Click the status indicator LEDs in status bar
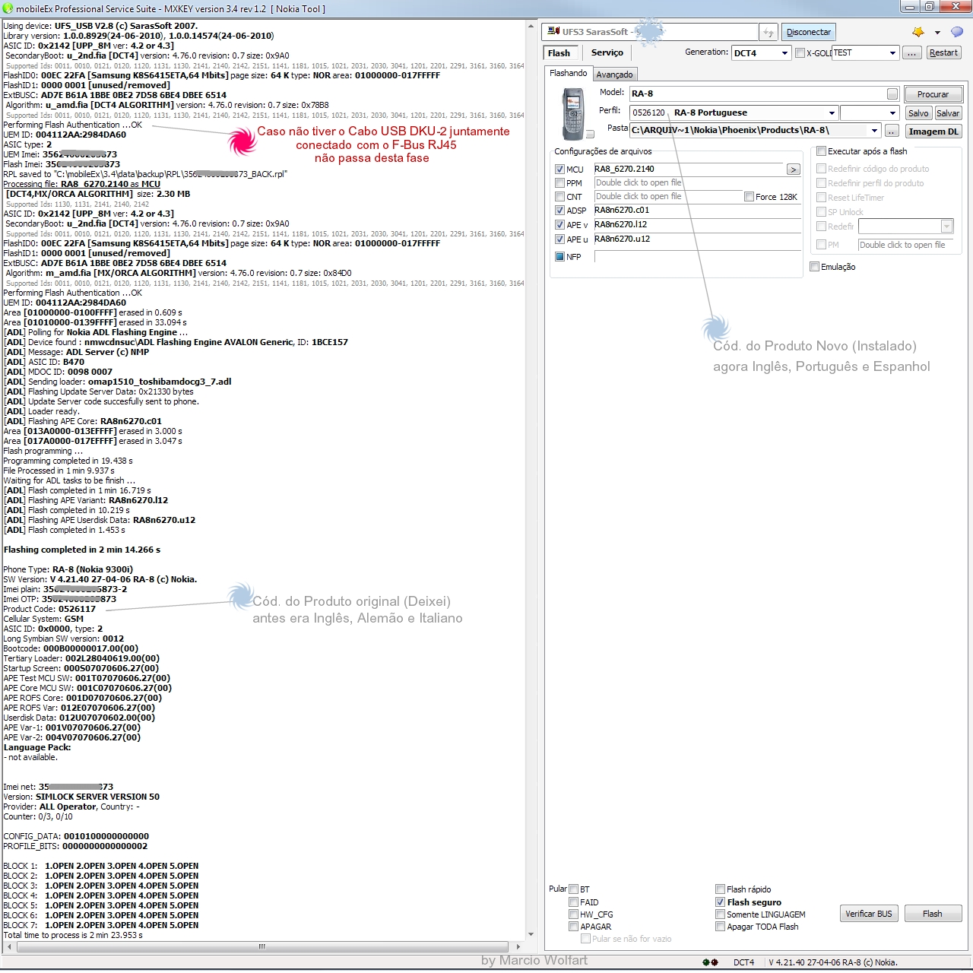The width and height of the screenshot is (973, 973). (x=710, y=962)
